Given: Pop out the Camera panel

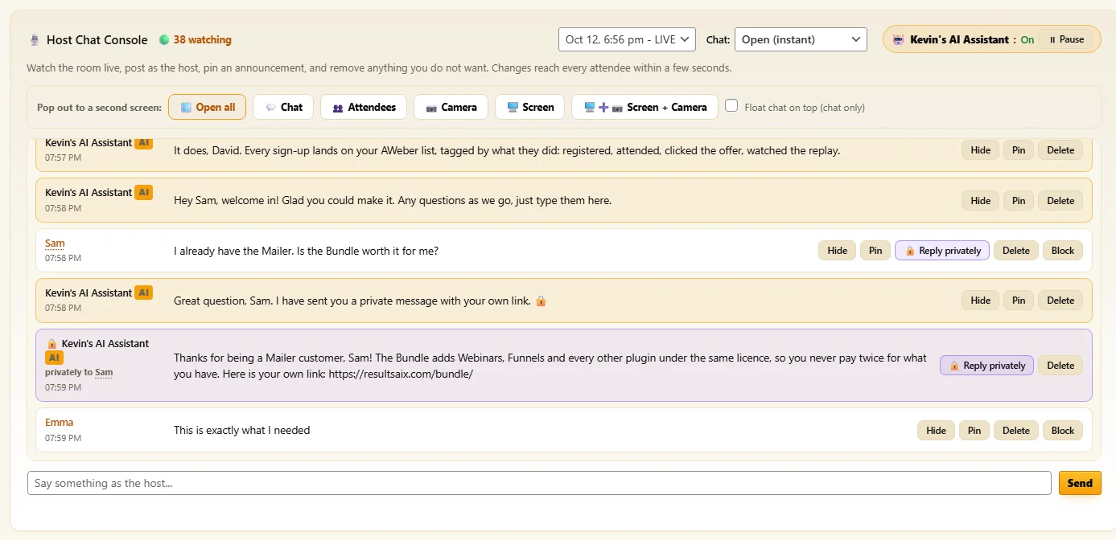Looking at the screenshot, I should click(451, 107).
